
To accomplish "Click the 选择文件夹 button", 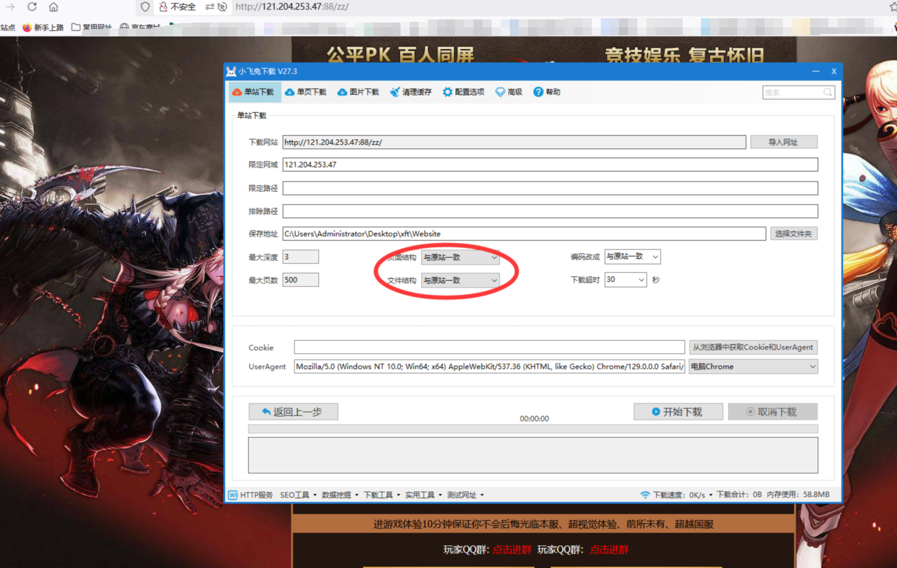I will point(793,234).
